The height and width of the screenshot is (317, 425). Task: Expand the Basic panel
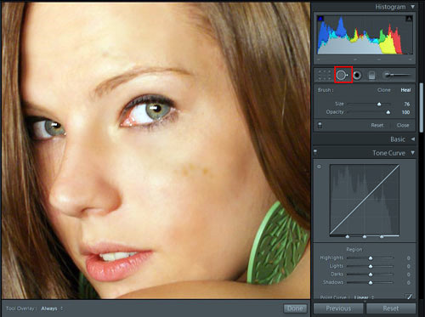pyautogui.click(x=413, y=139)
